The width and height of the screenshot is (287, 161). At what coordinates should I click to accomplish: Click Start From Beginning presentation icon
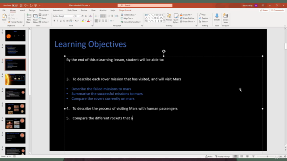[36, 5]
